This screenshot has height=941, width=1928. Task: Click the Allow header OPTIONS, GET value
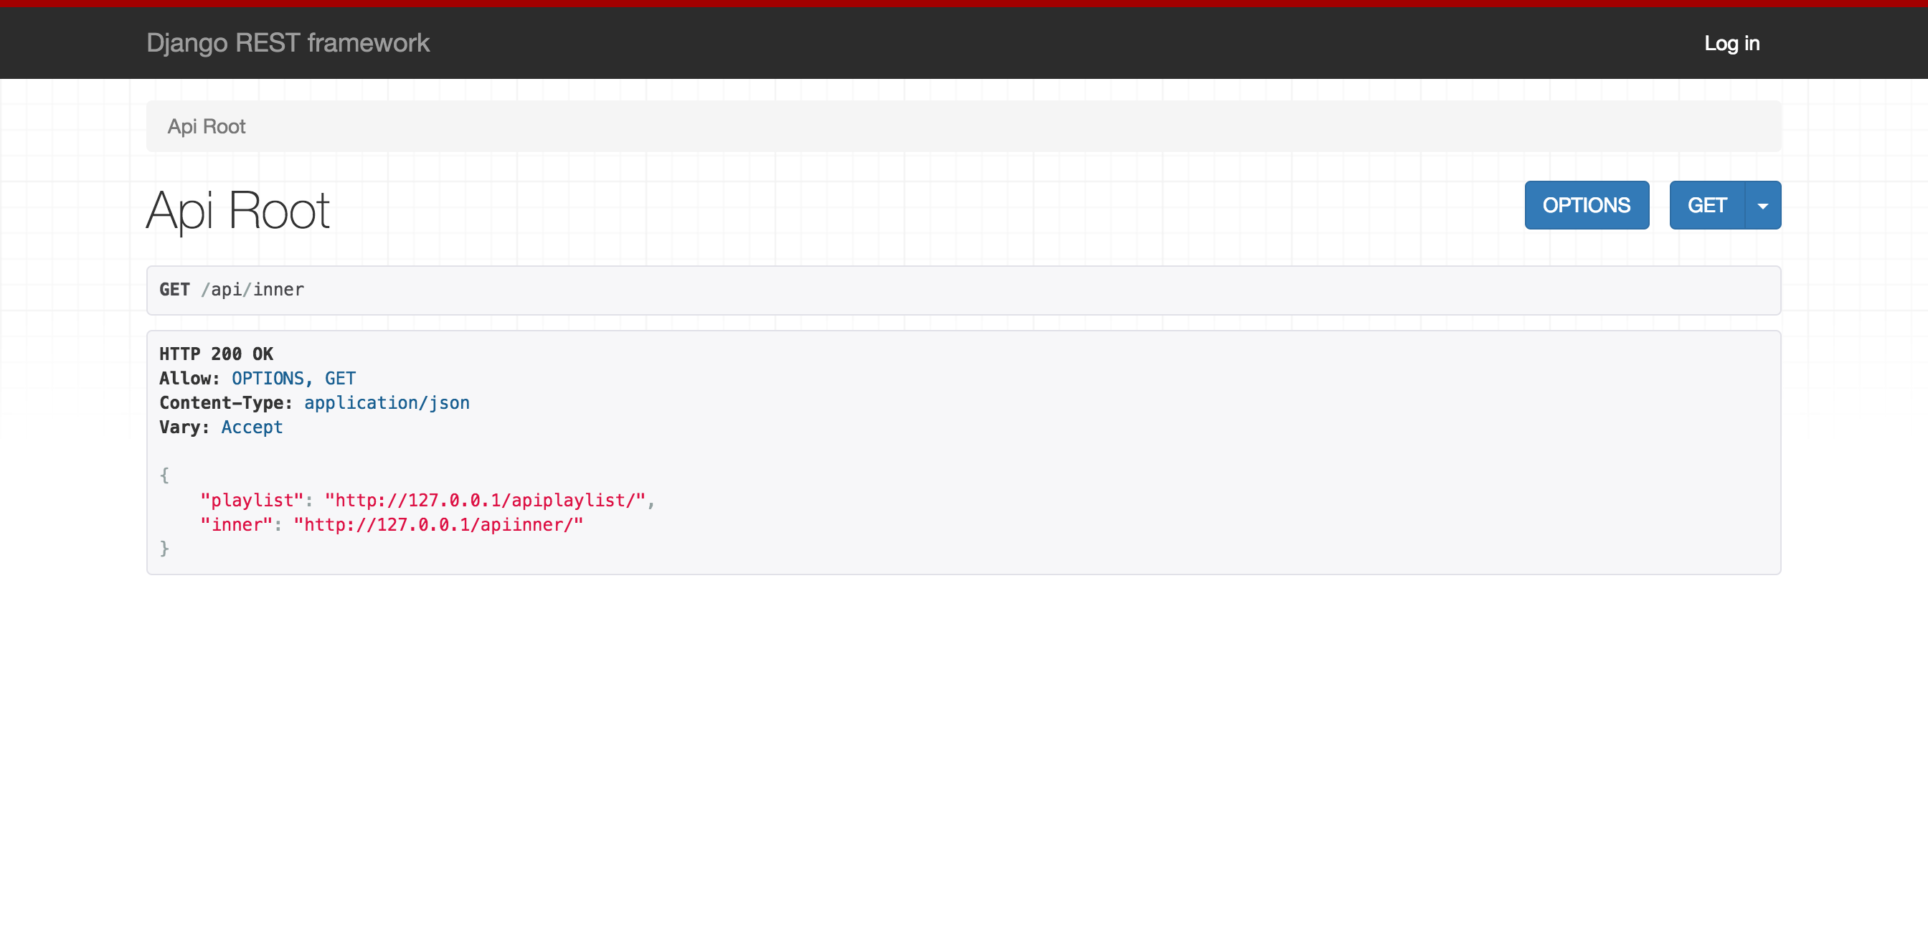(293, 378)
